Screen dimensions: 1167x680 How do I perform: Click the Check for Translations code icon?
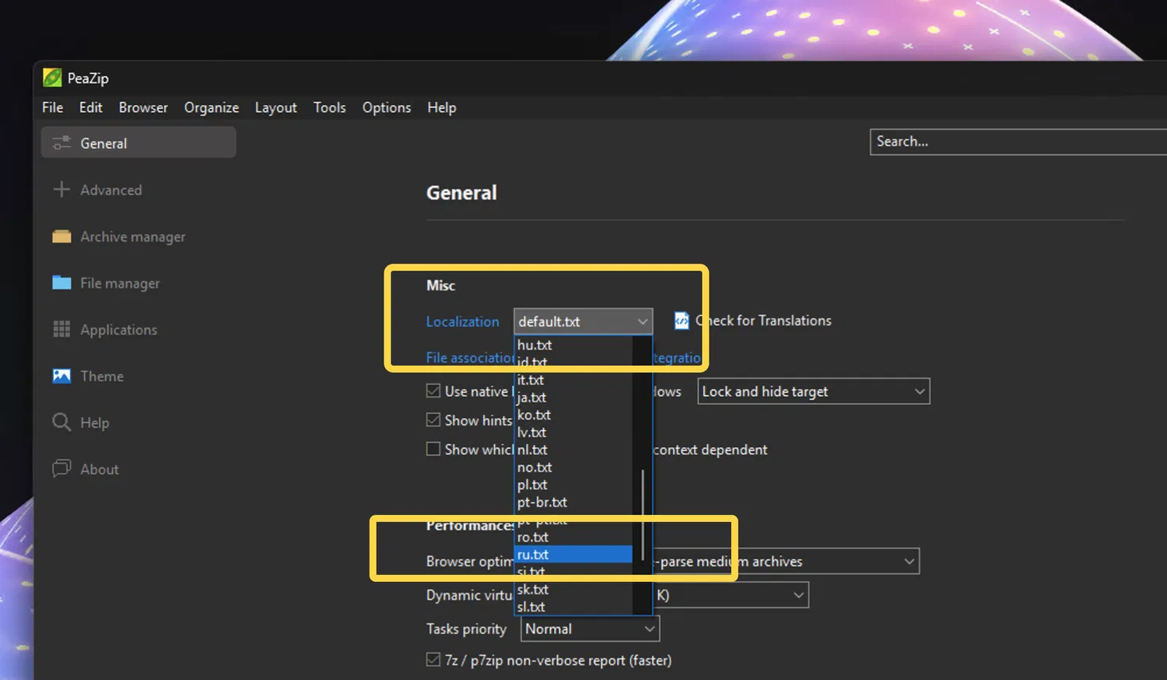682,321
